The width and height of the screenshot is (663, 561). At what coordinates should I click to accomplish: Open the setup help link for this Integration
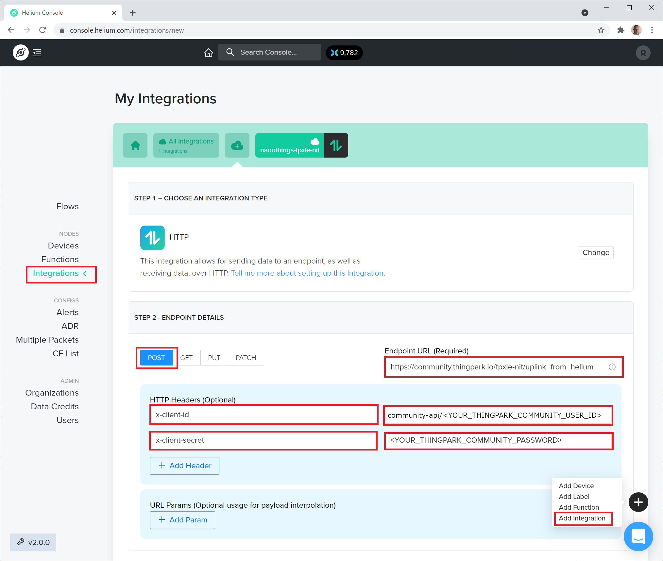click(308, 273)
